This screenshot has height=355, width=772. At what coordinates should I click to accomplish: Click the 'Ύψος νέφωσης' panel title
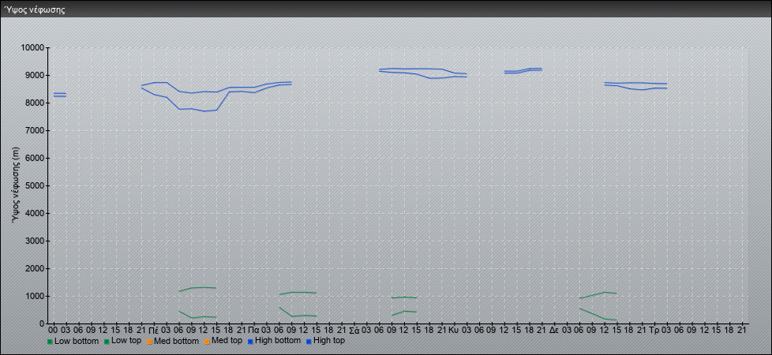pyautogui.click(x=35, y=9)
